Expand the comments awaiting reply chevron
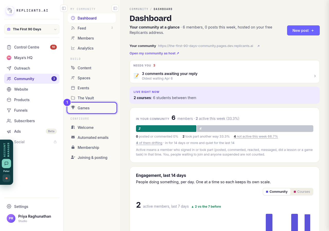 315,76
